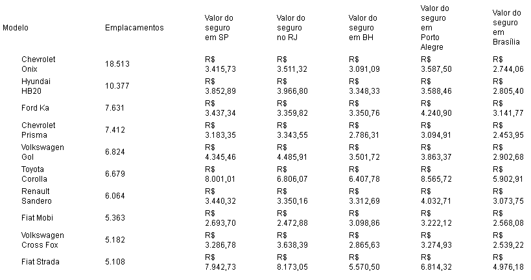Click the Modelo column header
This screenshot has height=280, width=531.
click(16, 28)
